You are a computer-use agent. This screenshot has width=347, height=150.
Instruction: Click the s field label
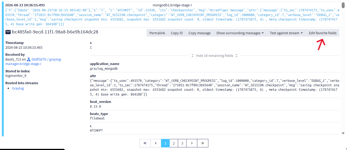click(x=91, y=43)
